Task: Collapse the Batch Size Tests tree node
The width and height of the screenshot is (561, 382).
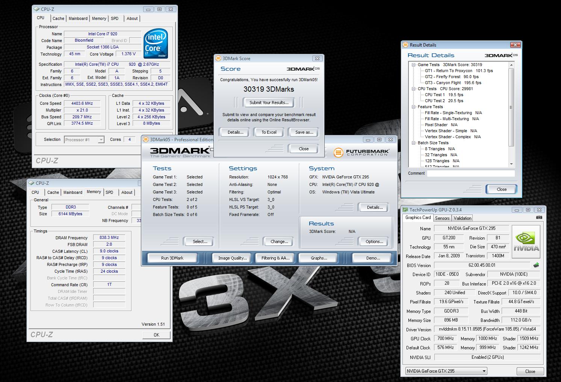Action: point(414,143)
